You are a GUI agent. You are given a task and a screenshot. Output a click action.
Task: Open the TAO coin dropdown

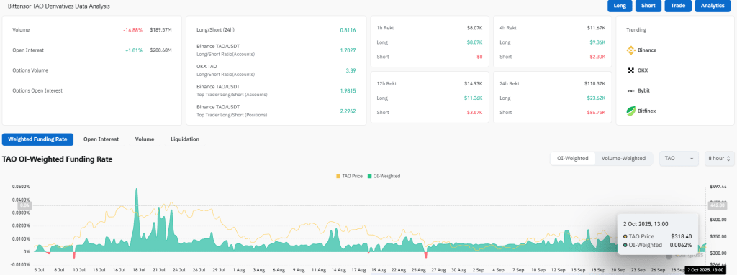679,158
